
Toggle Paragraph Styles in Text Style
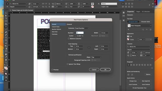click(x=133, y=22)
